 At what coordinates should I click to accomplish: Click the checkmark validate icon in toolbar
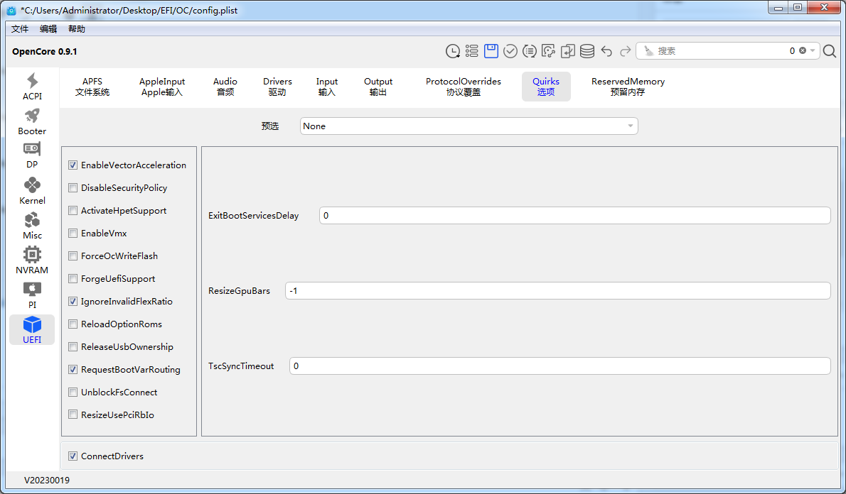(x=510, y=51)
